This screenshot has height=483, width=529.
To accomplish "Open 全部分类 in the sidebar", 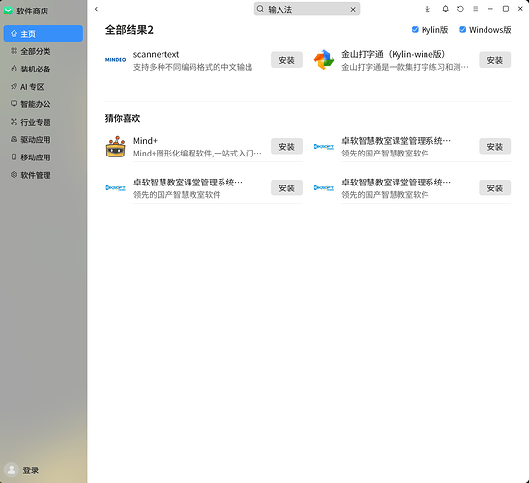I will [x=44, y=51].
